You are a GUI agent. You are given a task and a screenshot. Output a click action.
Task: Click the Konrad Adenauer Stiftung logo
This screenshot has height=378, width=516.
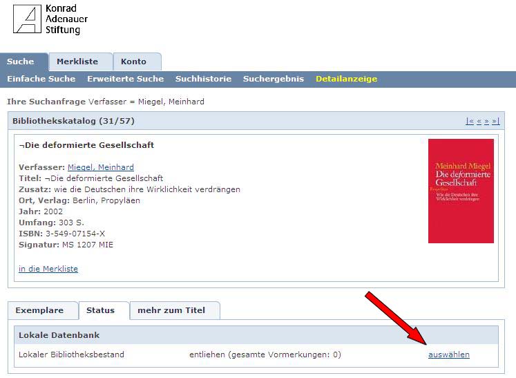pos(50,20)
